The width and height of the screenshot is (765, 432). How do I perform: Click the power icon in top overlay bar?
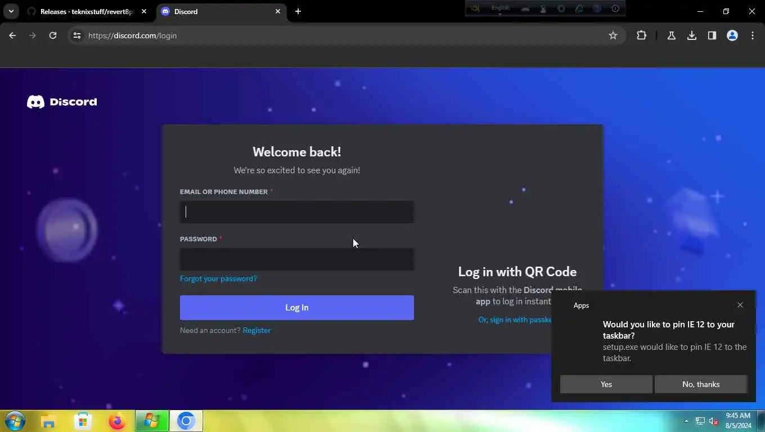[x=615, y=8]
